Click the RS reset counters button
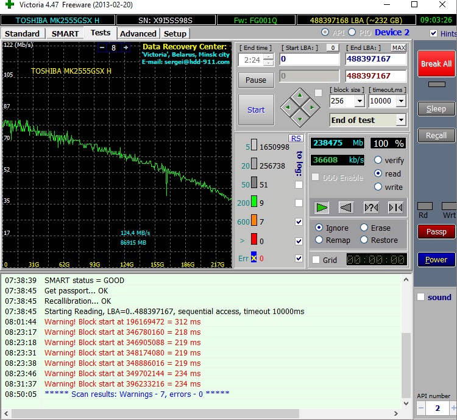The width and height of the screenshot is (457, 420). click(x=296, y=138)
